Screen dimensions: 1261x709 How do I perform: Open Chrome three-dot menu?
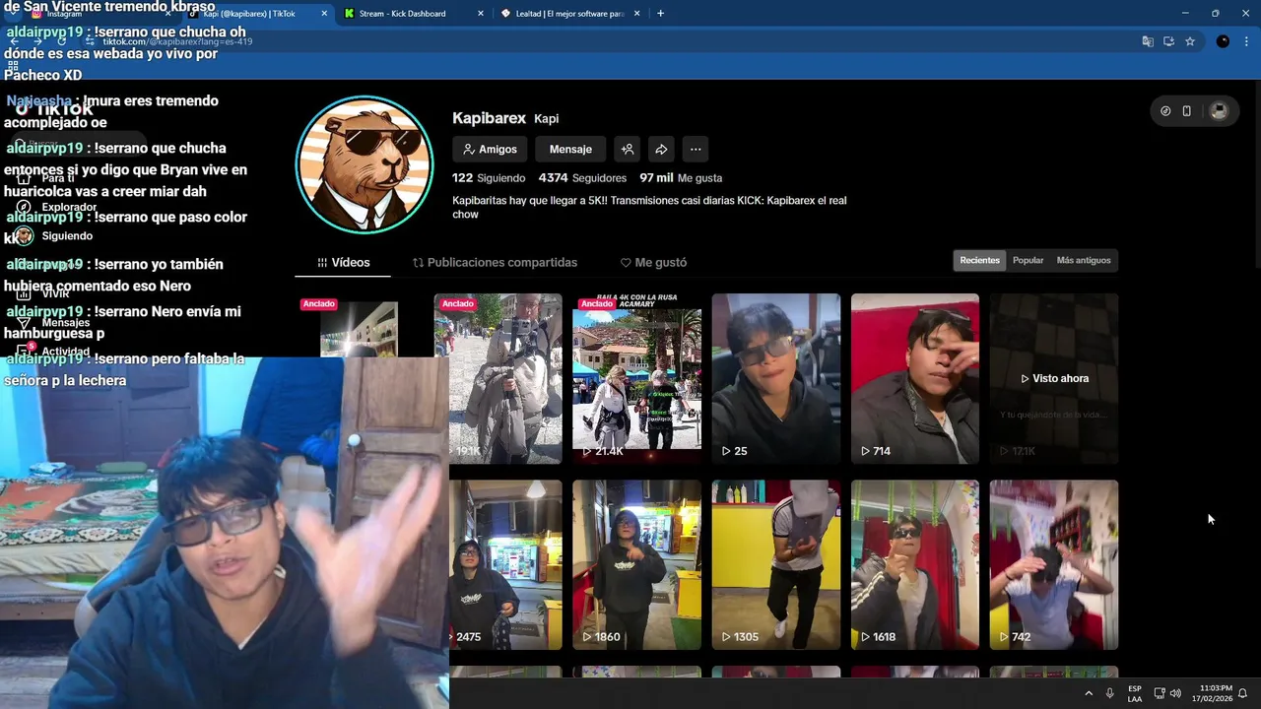coord(1247,41)
